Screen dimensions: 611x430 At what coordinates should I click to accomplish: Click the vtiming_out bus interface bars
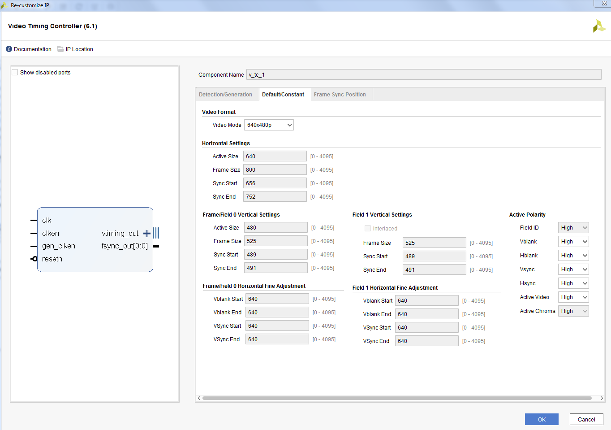[156, 233]
